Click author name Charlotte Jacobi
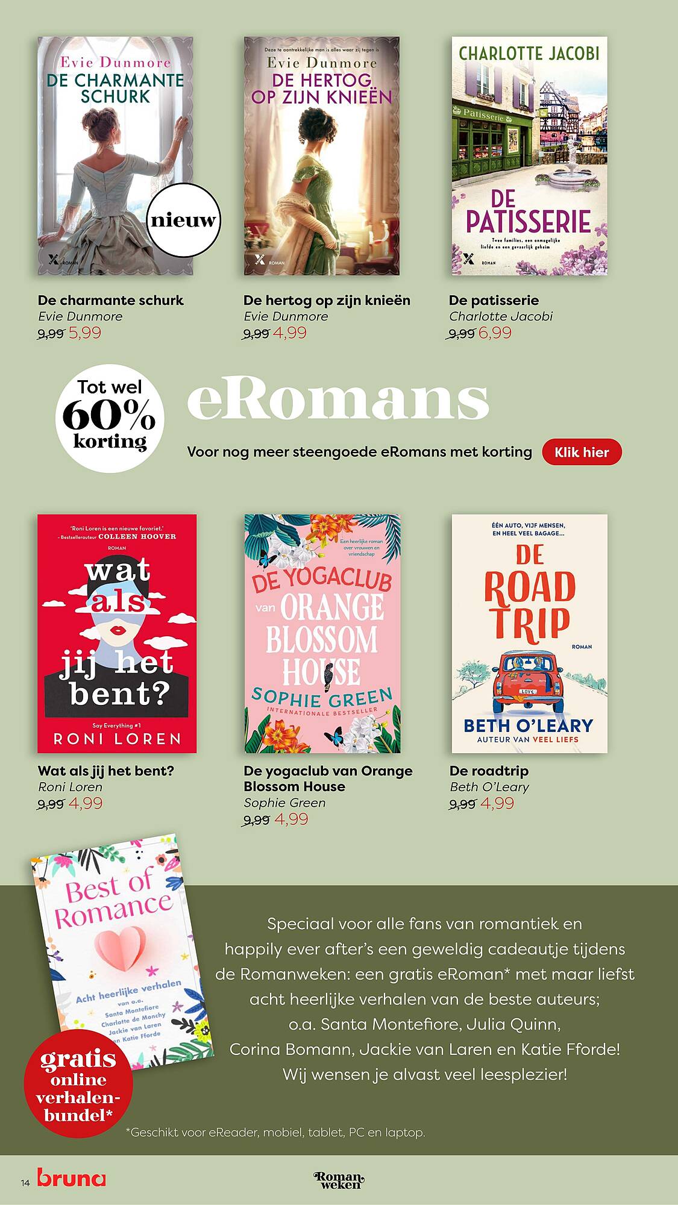This screenshot has height=1205, width=678. pyautogui.click(x=500, y=316)
